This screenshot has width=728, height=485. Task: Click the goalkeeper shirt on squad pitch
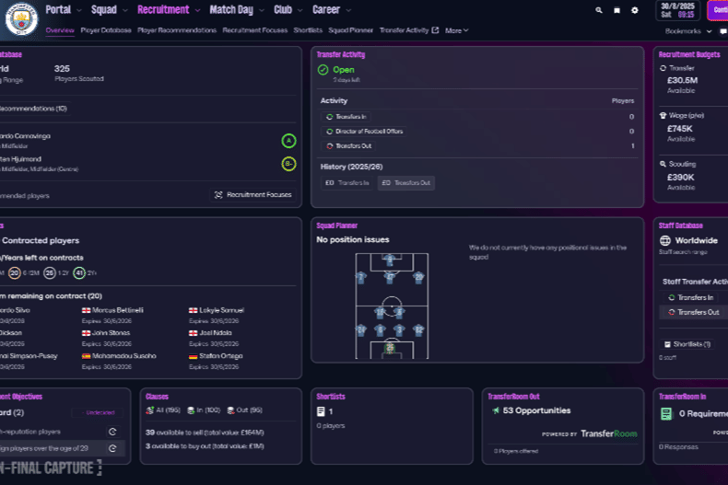click(x=390, y=348)
